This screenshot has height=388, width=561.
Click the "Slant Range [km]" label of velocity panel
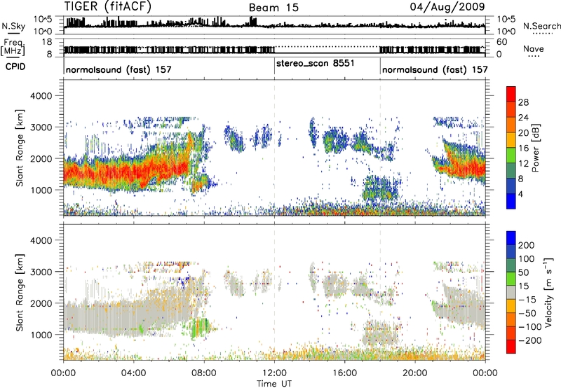(x=20, y=292)
